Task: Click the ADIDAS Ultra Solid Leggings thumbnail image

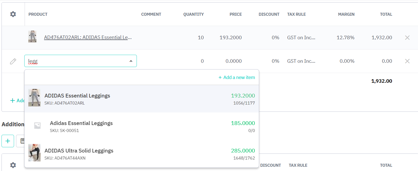Action: pos(34,153)
